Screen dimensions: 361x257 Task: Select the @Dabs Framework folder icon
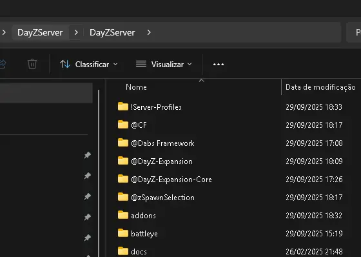[x=123, y=143]
